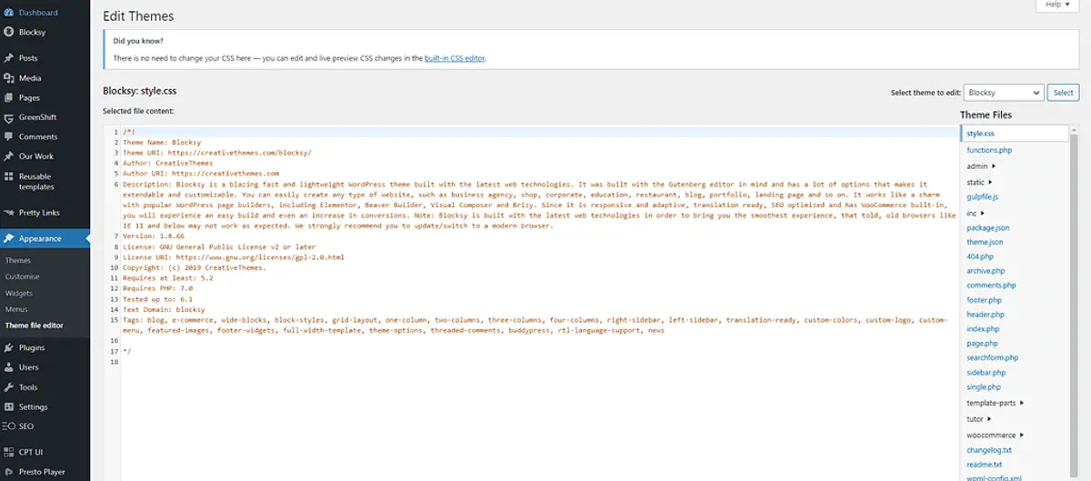Click the Posts pin icon
The height and width of the screenshot is (481, 1091).
coord(9,58)
